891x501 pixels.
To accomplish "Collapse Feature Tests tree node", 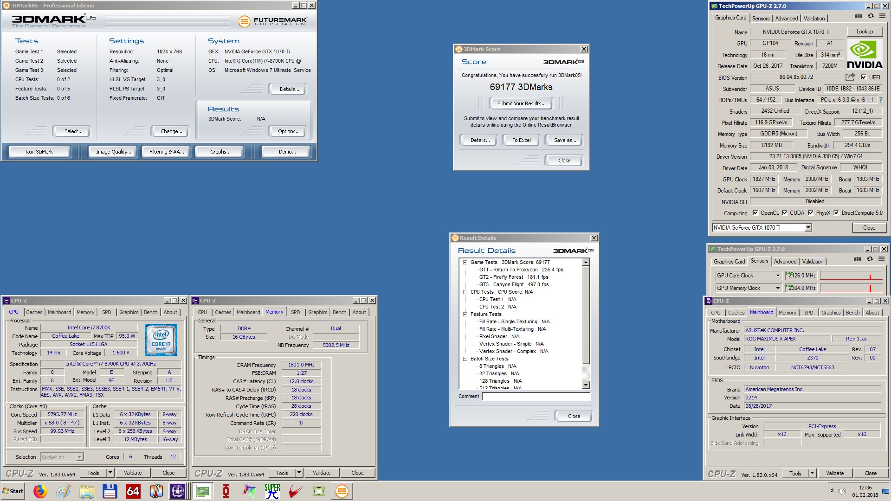I will [465, 314].
